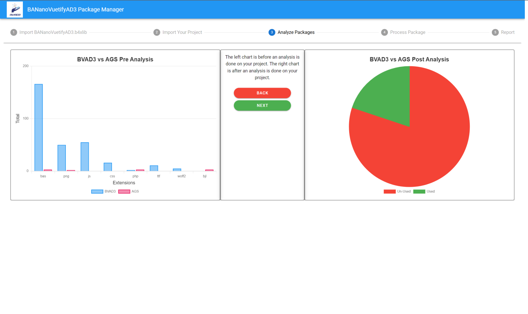Toggle BVAD3 legend in bar chart
Screen dimensions: 528x314
coord(103,191)
